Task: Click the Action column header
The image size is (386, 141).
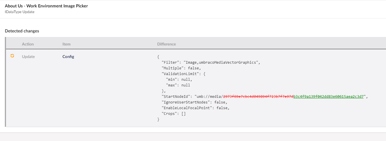Action: [28, 44]
